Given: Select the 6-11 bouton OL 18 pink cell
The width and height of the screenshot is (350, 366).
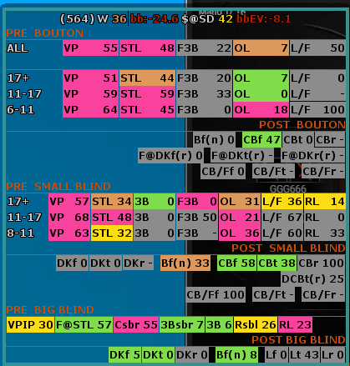Looking at the screenshot, I should 261,110.
